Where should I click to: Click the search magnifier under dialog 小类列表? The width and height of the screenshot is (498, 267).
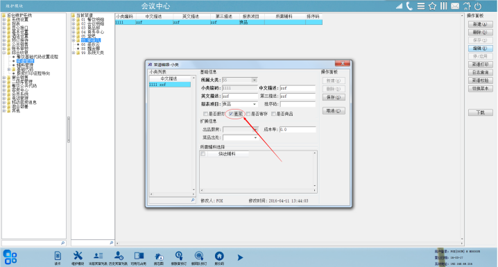coord(192,200)
